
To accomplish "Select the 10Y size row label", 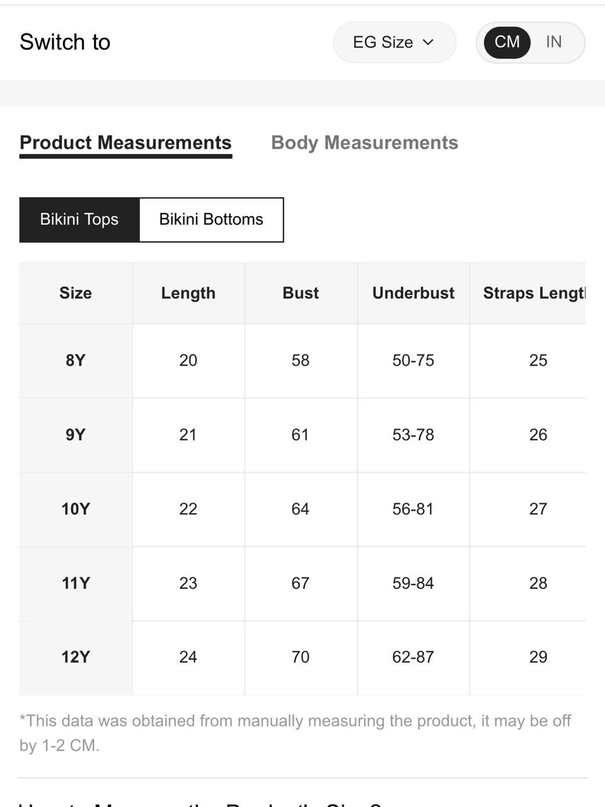I will pos(76,509).
